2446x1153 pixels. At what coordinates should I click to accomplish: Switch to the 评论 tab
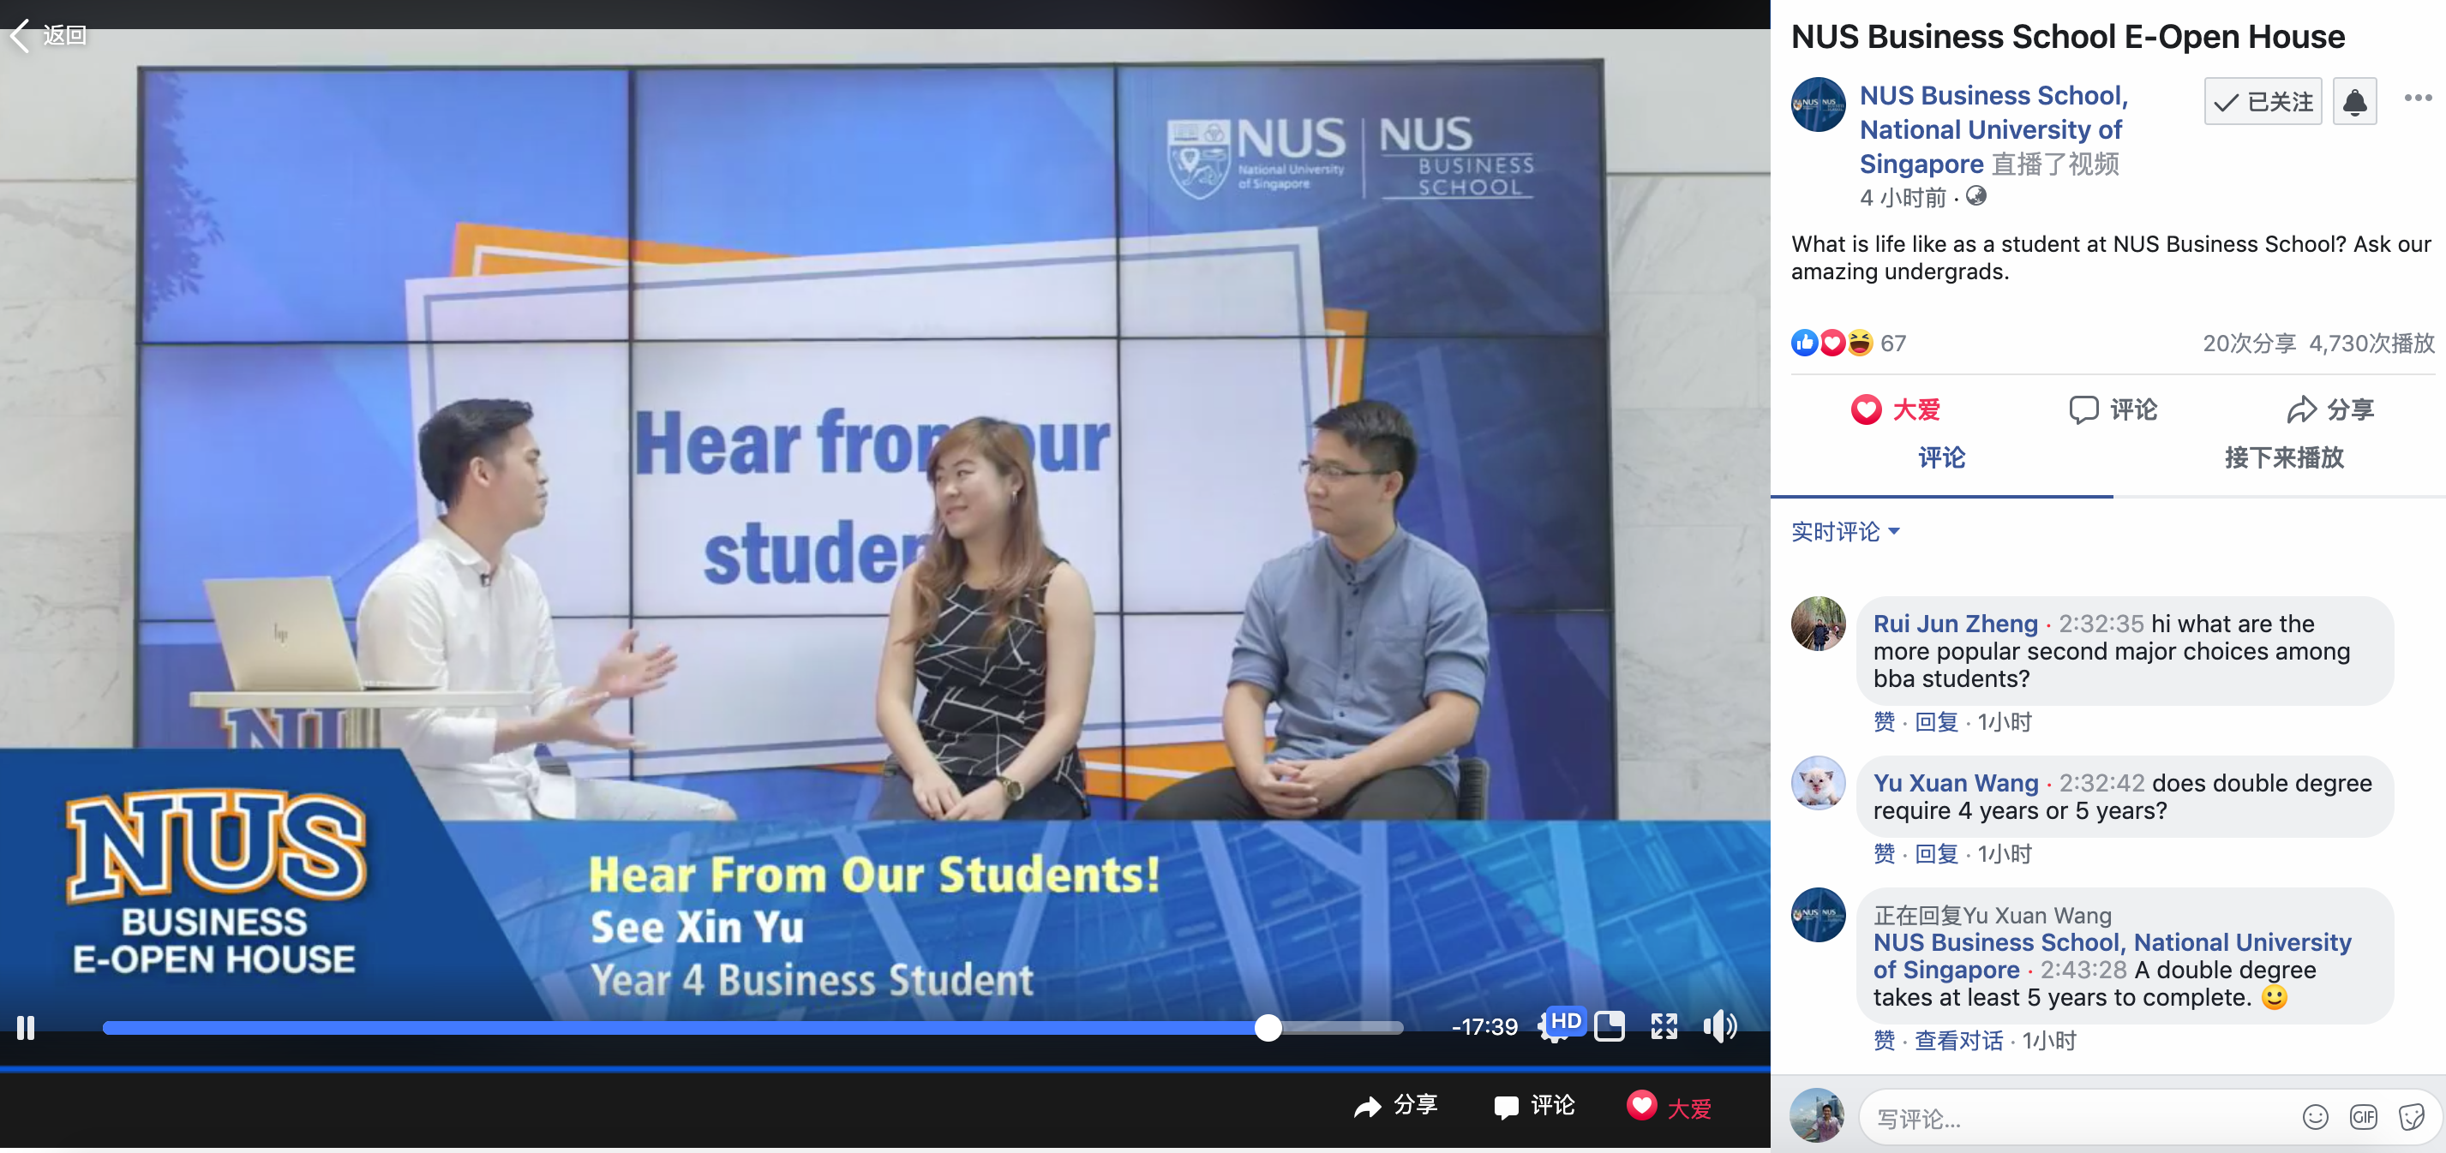click(x=1942, y=458)
